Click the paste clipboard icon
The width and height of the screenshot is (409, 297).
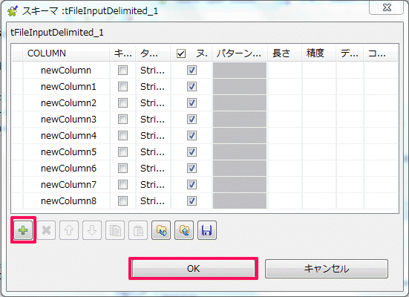tap(138, 230)
